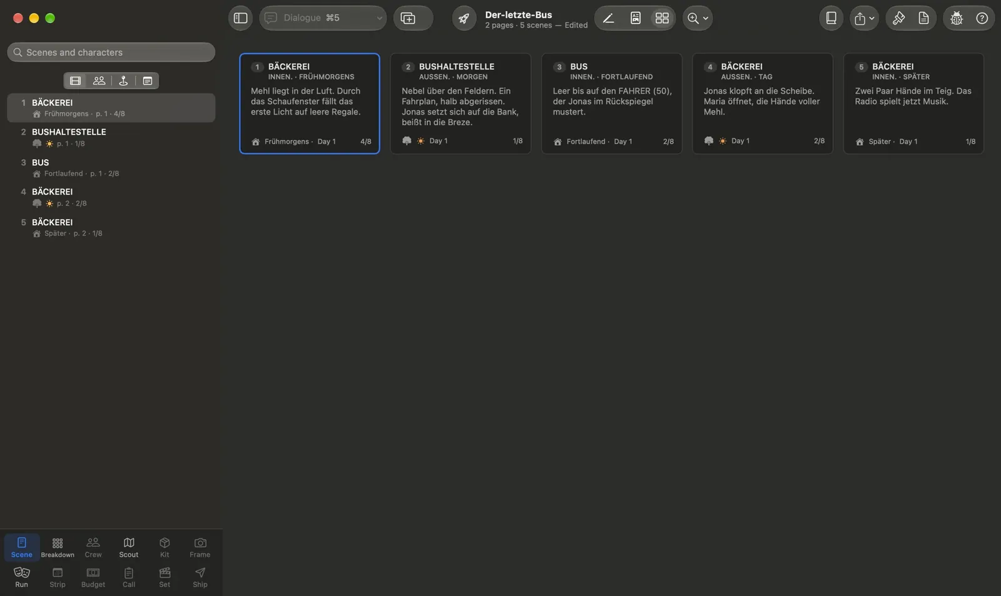Open the BUS scene card
Image resolution: width=1001 pixels, height=596 pixels.
[x=612, y=103]
